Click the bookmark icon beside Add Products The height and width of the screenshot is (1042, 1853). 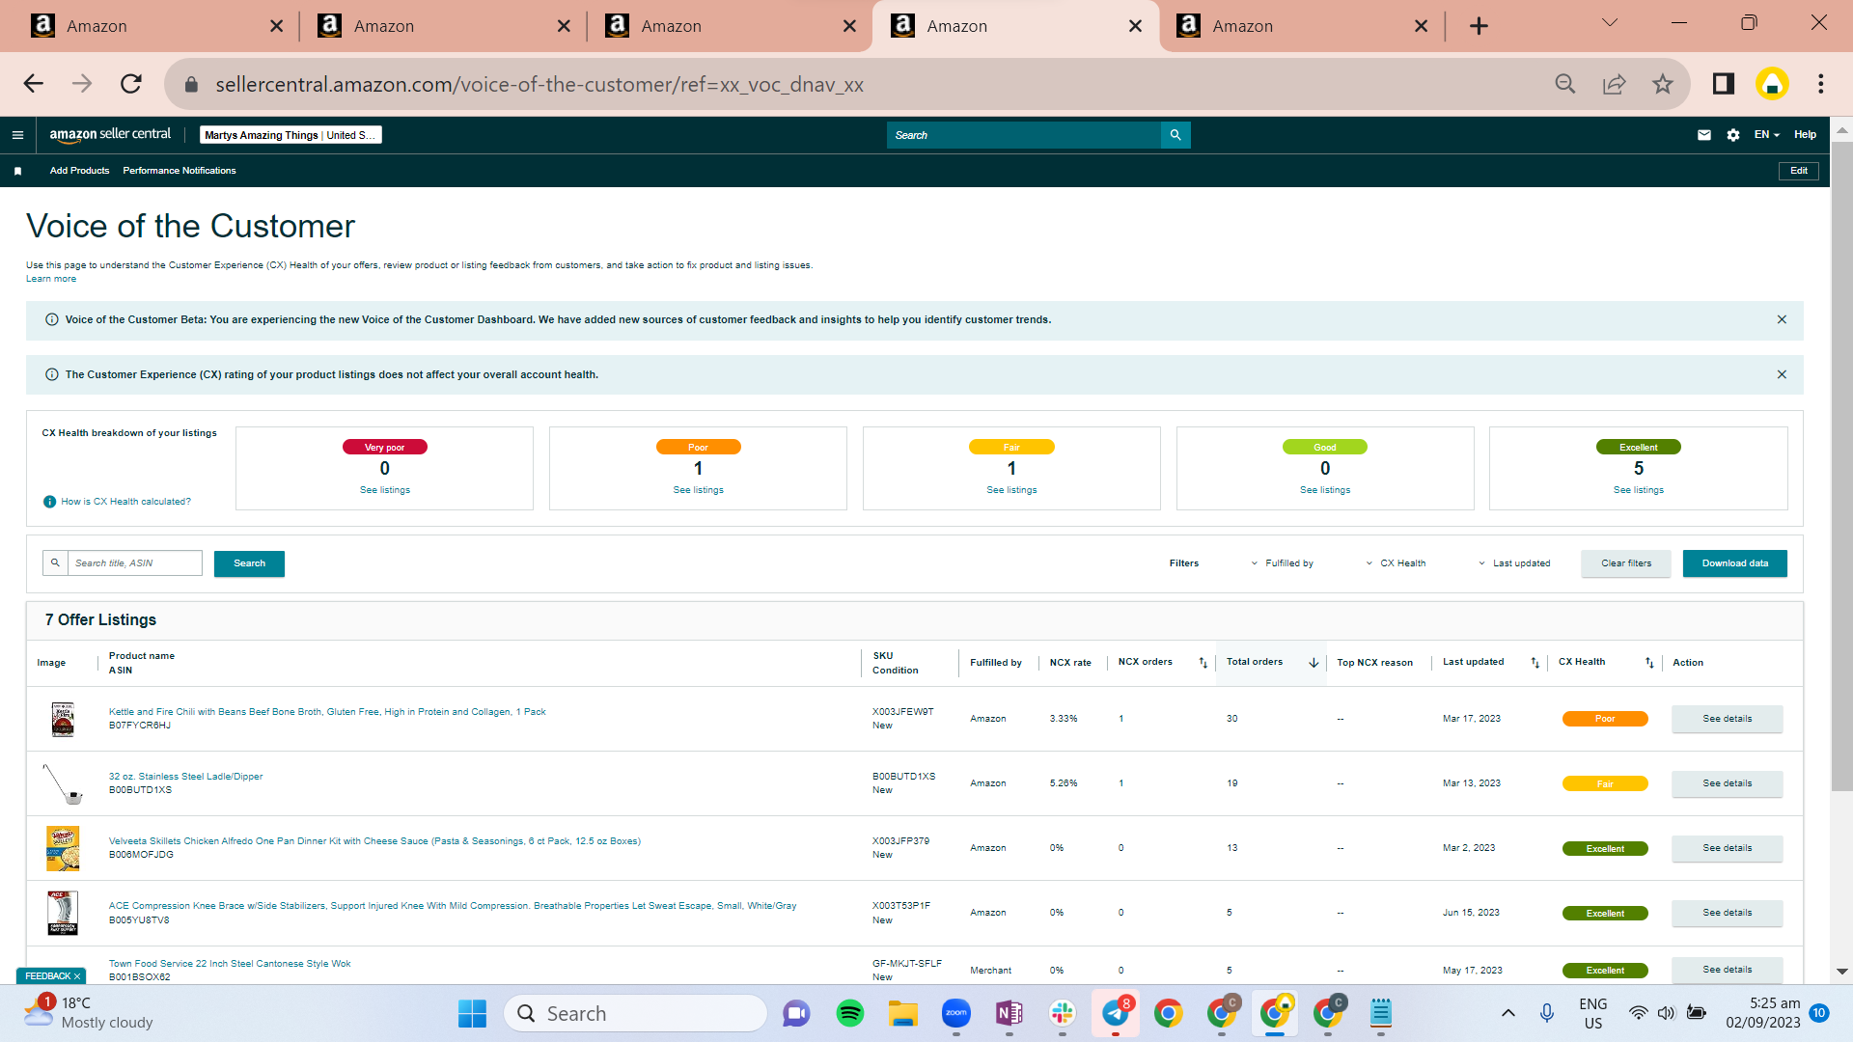coord(17,171)
